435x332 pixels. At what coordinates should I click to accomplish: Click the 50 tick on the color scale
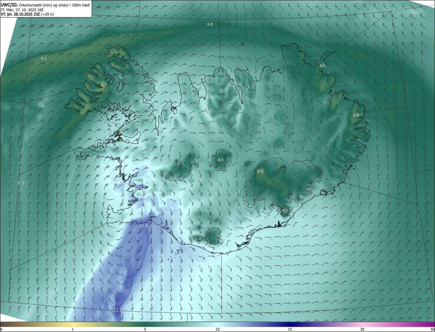(x=432, y=330)
